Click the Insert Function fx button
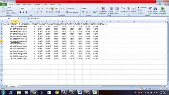This screenshot has width=169, height=95. [x=29, y=18]
